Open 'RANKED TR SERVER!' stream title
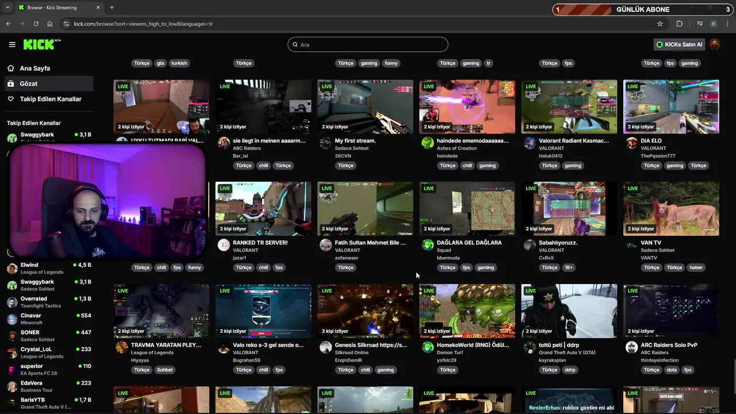736x414 pixels. tap(260, 243)
